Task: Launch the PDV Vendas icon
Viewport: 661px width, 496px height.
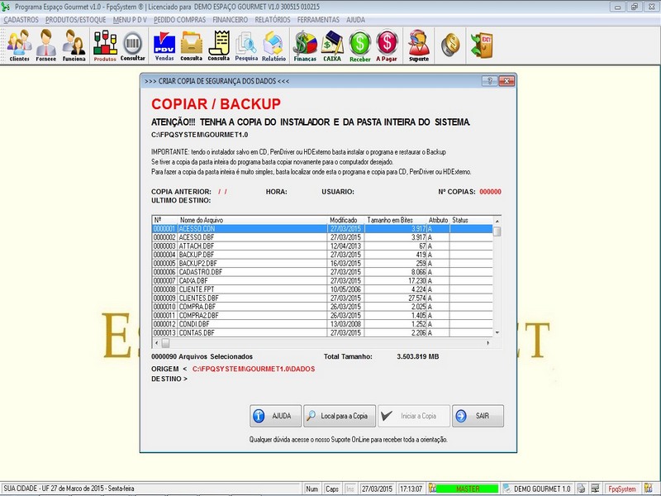Action: pos(164,45)
